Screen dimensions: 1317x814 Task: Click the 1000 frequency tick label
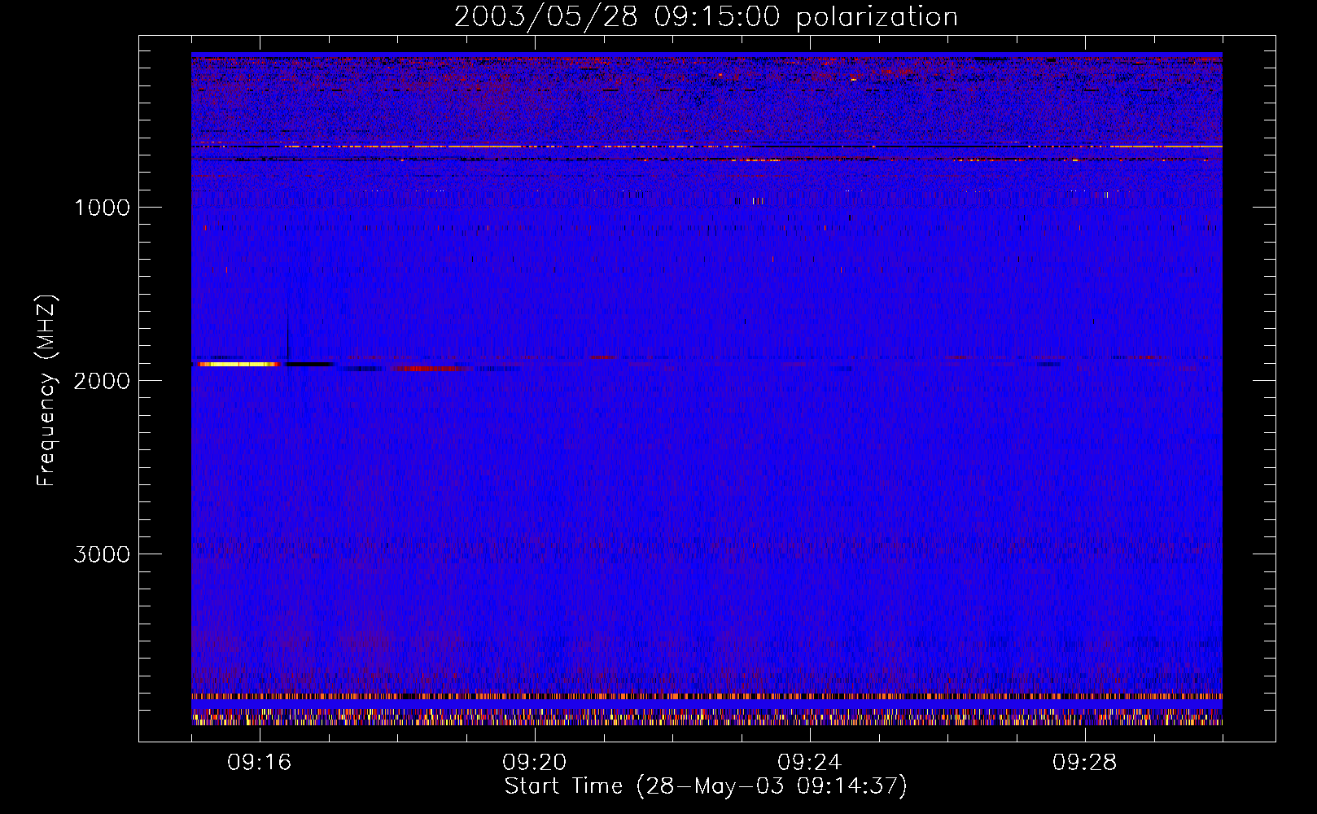[x=102, y=208]
